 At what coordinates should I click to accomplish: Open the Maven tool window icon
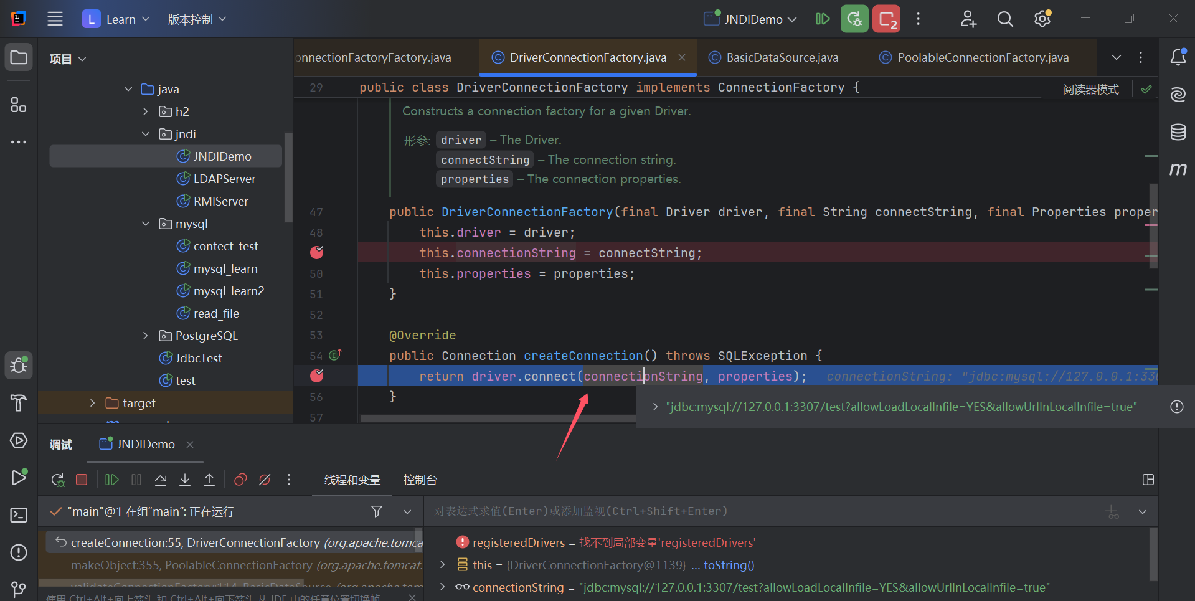click(1178, 169)
